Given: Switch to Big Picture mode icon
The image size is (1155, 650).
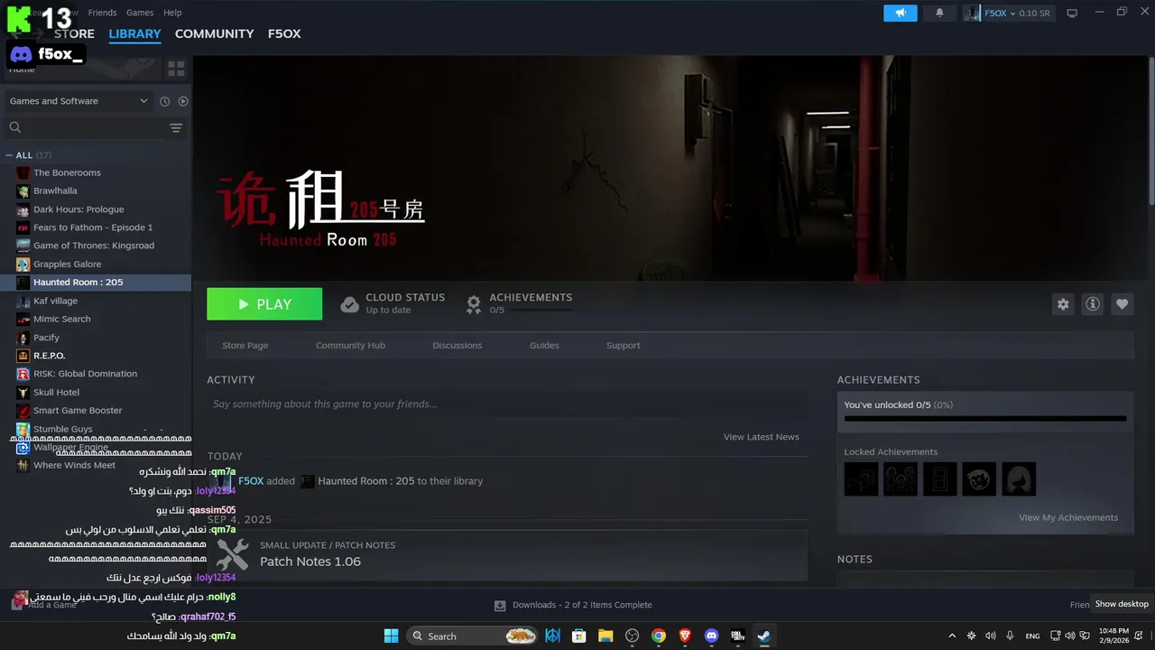Looking at the screenshot, I should tap(1072, 13).
